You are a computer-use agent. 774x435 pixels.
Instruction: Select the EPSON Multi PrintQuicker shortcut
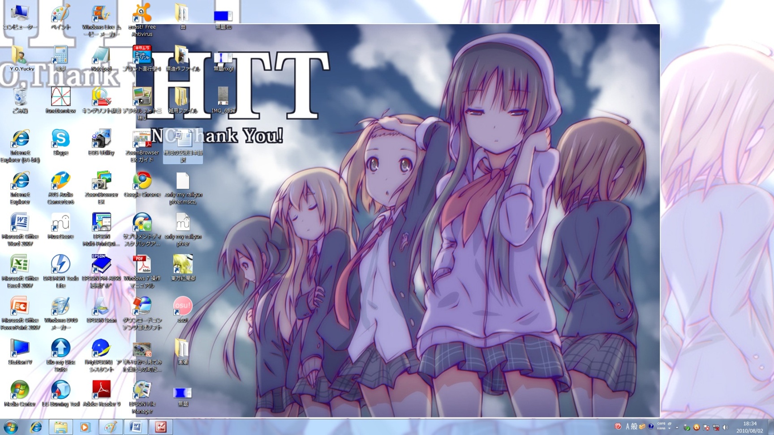coord(101,230)
